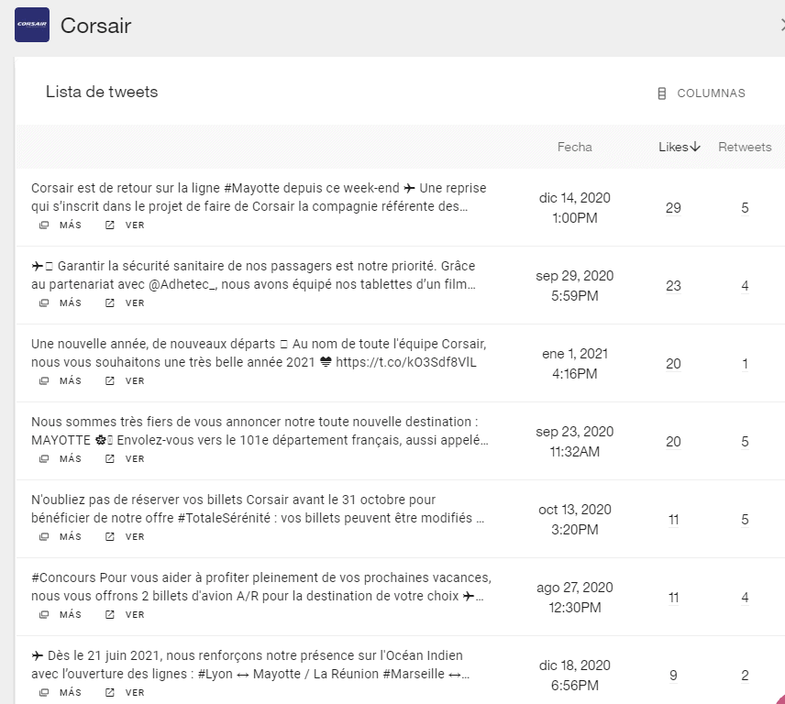785x704 pixels.
Task: Click the date 'sep 23, 2020 11:32AM'
Action: coord(575,441)
